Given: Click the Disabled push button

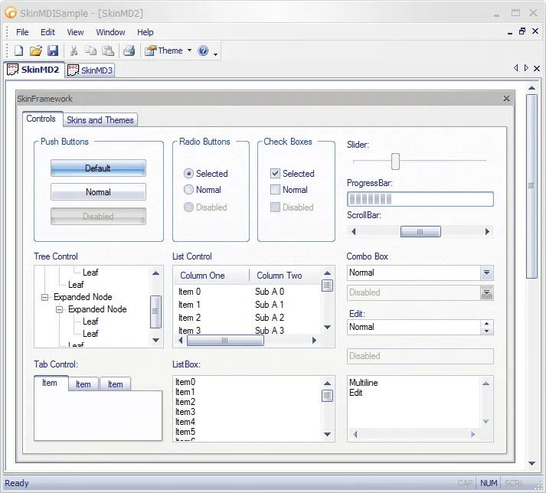Looking at the screenshot, I should tap(98, 217).
